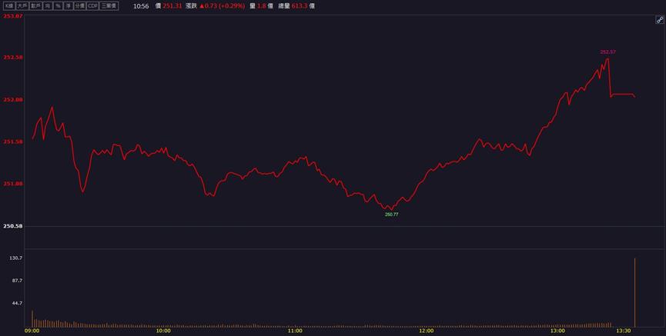Viewport: 666px width, 336px height.
Task: Toggle the 散戶 retail-trader overlay
Action: [35, 6]
